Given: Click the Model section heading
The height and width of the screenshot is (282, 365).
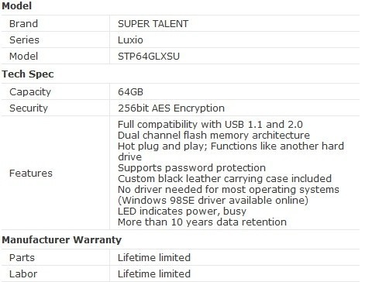Looking at the screenshot, I should [17, 6].
